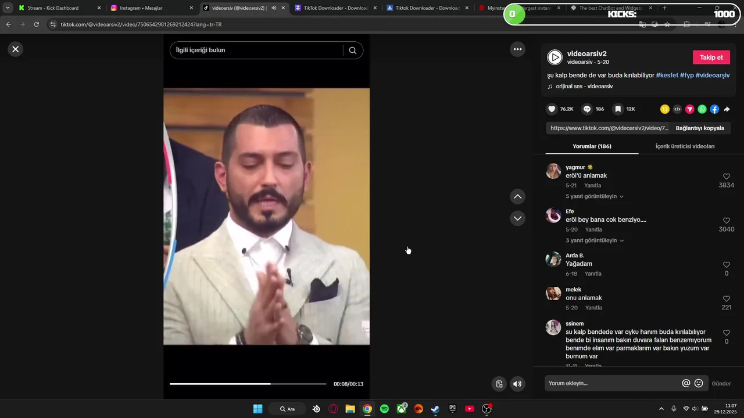The height and width of the screenshot is (418, 744).
Task: Open Steam from taskbar
Action: tap(435, 409)
